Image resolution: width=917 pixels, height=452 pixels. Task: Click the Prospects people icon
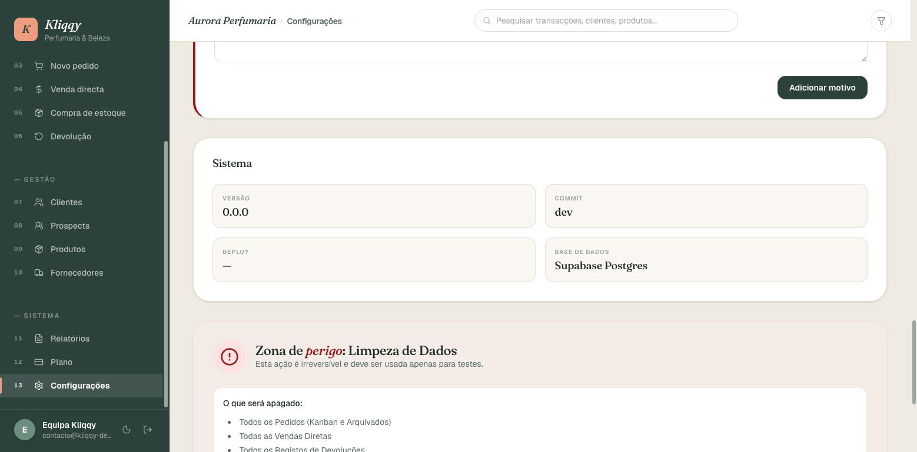(x=39, y=226)
